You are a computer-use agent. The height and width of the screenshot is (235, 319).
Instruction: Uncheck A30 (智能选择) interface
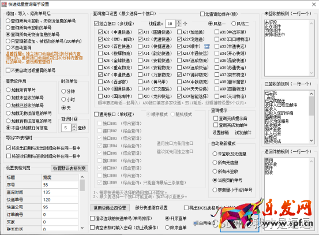[x=193, y=96]
